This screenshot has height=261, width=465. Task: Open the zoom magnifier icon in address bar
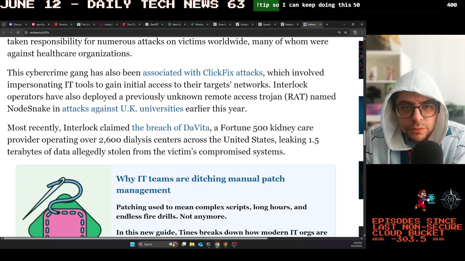point(339,32)
